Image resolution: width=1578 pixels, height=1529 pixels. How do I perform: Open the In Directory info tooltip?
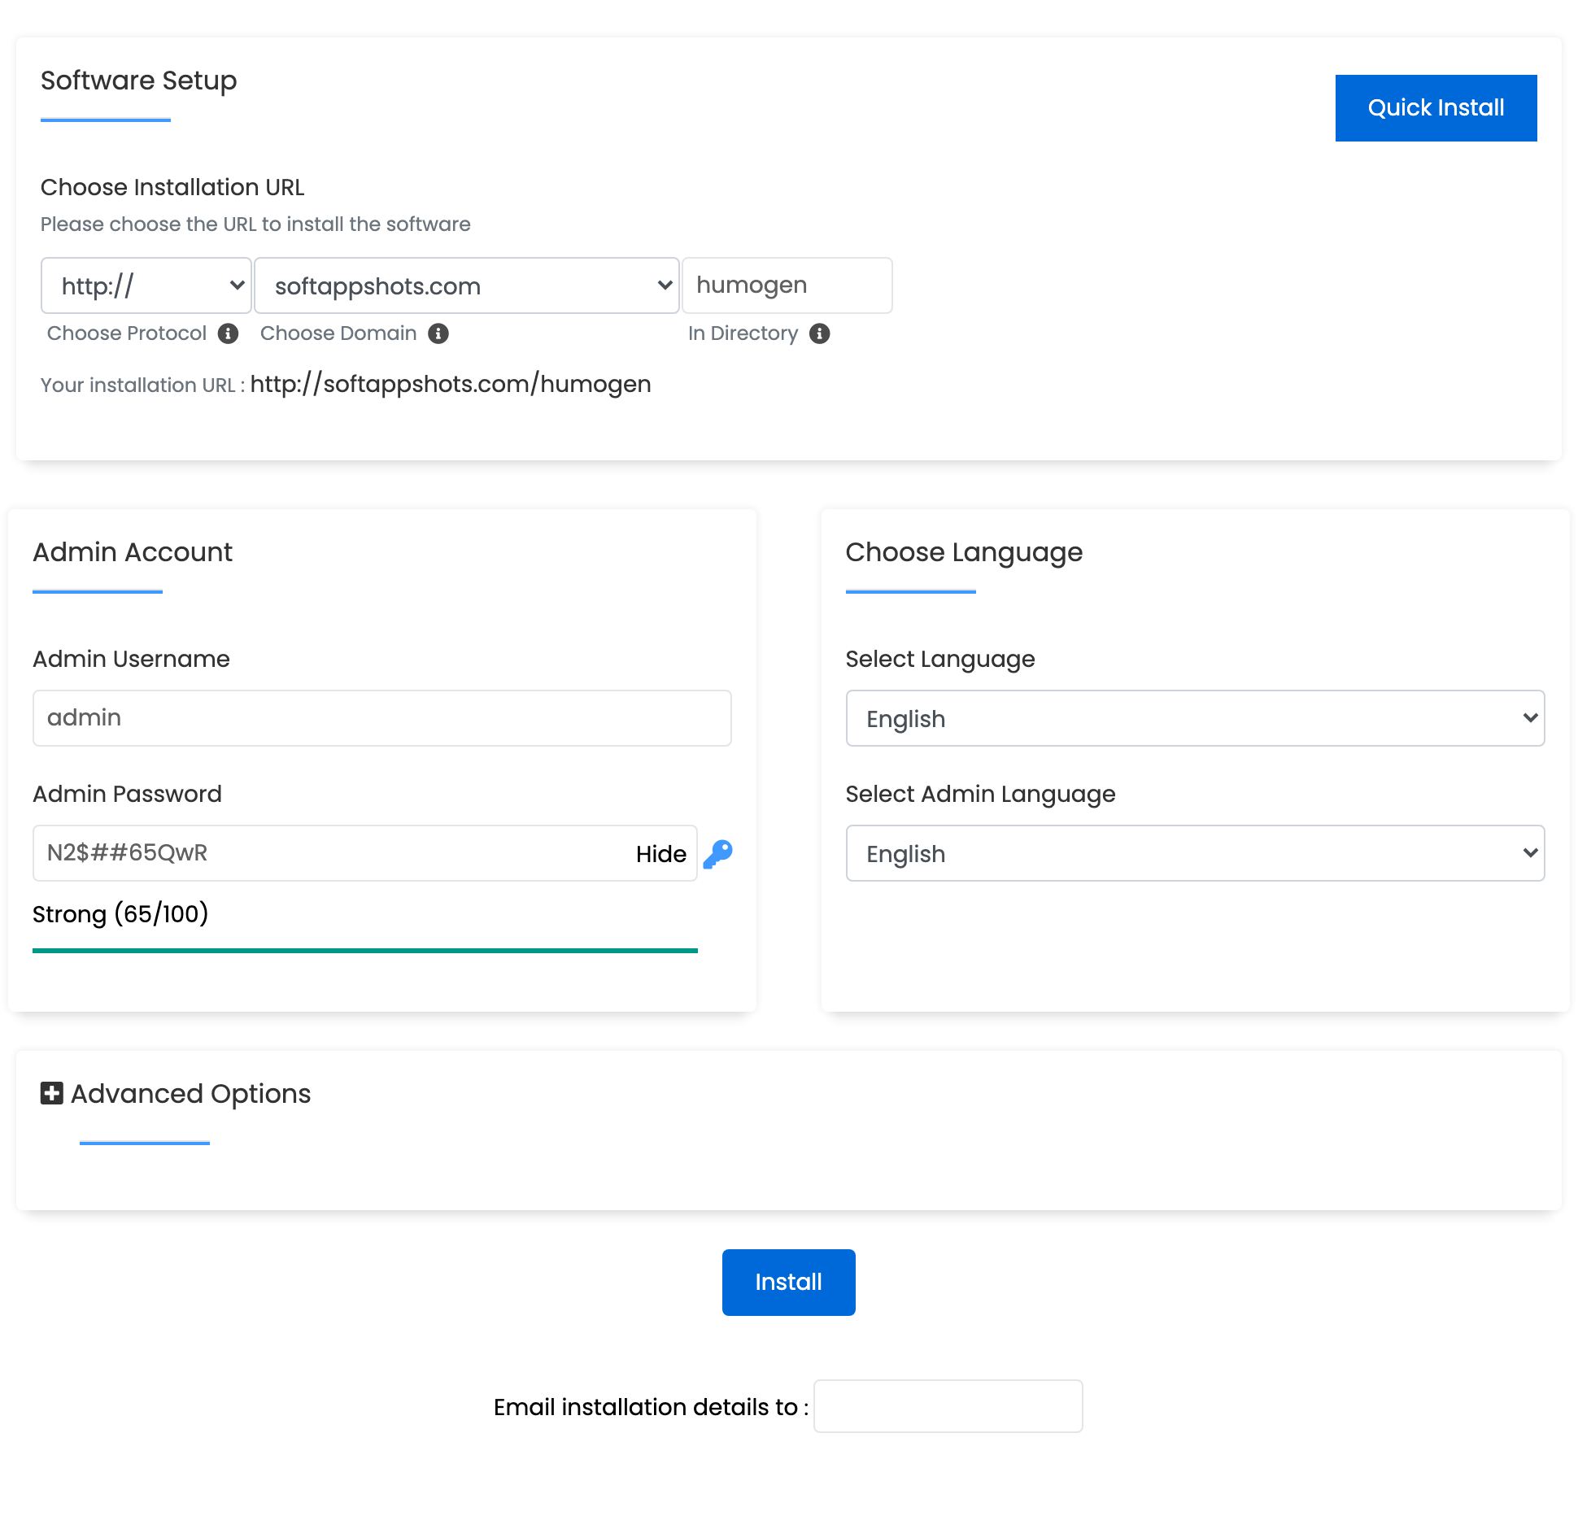point(820,333)
